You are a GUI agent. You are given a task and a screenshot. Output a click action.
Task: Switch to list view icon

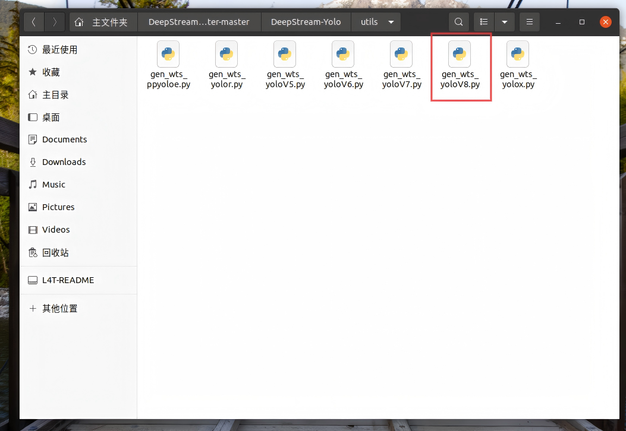[484, 22]
